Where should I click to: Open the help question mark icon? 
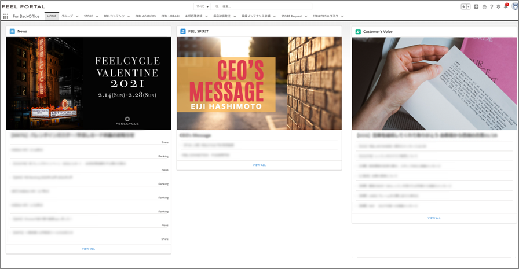[x=492, y=6]
